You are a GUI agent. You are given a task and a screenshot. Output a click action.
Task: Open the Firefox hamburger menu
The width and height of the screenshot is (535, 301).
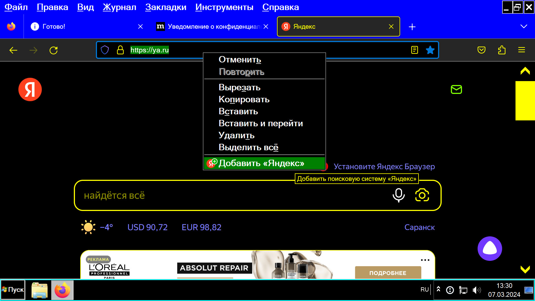[x=522, y=50]
